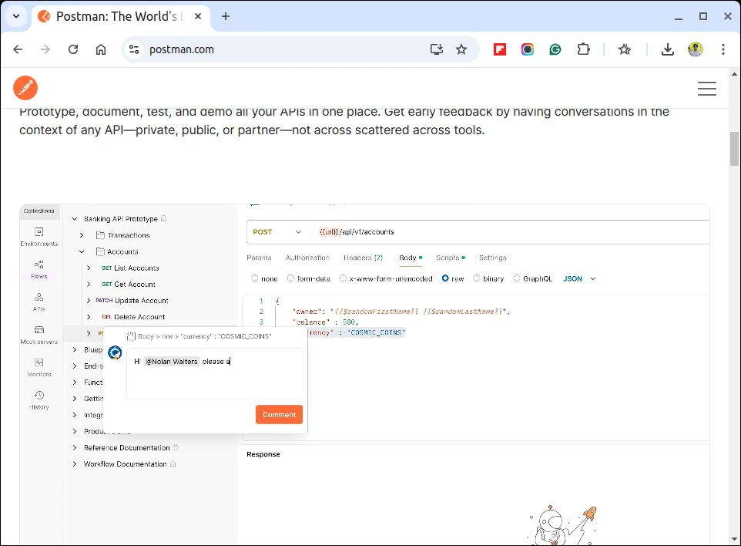The width and height of the screenshot is (741, 546).
Task: Open a new browser tab
Action: pyautogui.click(x=226, y=16)
